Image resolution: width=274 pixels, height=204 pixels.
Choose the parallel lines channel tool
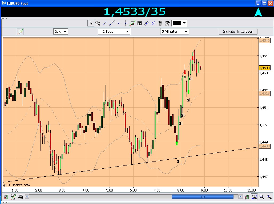[x=146, y=23]
